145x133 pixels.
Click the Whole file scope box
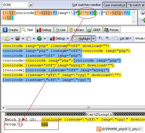[x=140, y=38]
